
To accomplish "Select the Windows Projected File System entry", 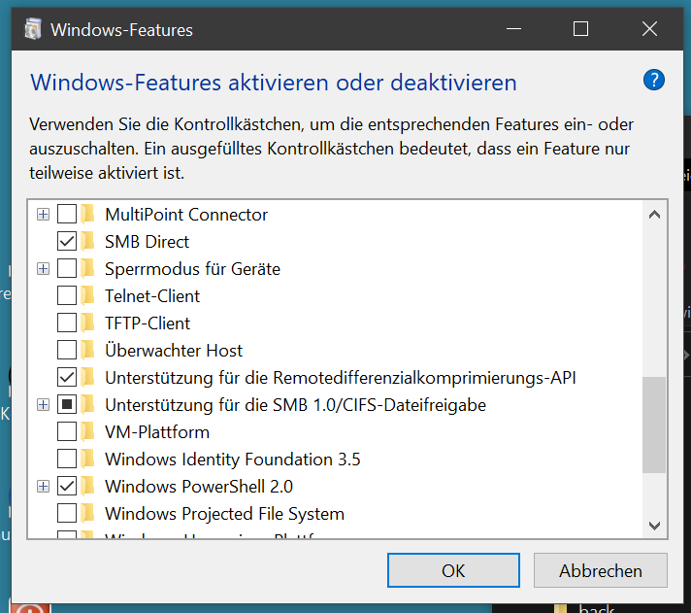I will (x=224, y=514).
